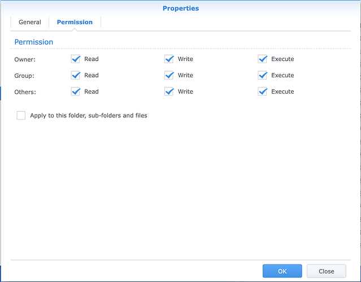Confirm changes with the OK button

point(282,271)
